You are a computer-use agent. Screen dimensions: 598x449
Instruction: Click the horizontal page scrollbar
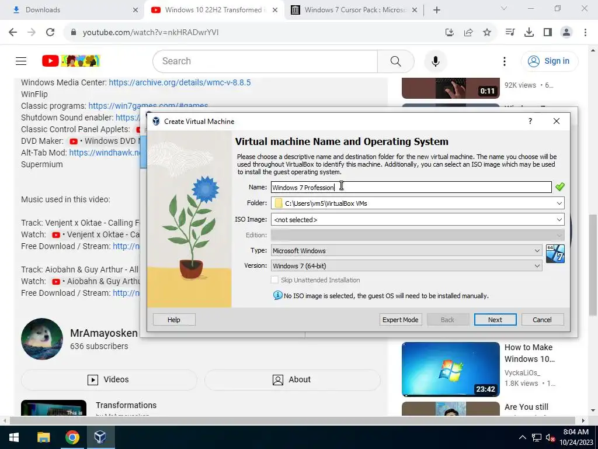[x=292, y=420]
